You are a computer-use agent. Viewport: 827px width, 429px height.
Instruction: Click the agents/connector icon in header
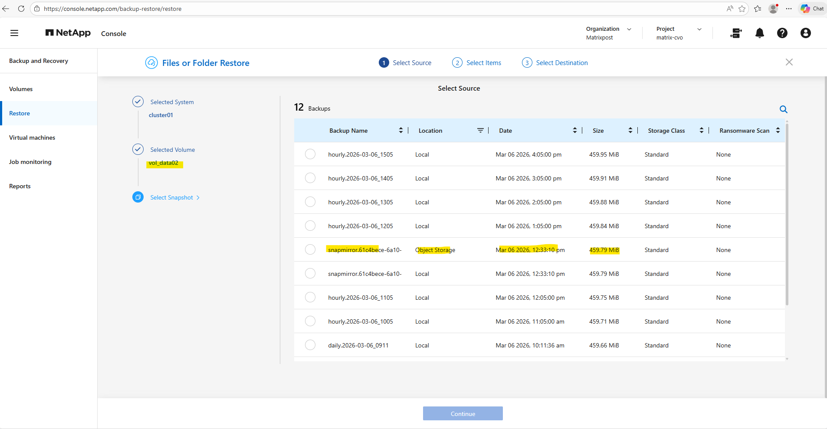tap(736, 33)
